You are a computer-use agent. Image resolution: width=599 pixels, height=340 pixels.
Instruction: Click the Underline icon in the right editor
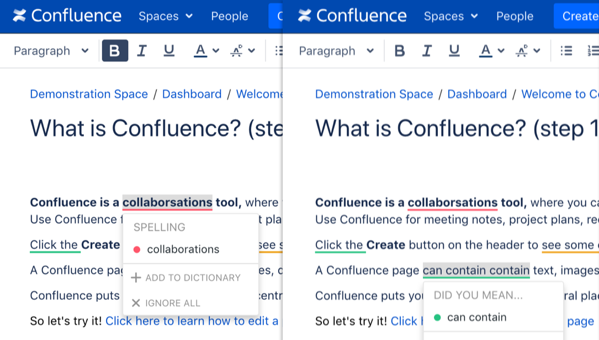coord(454,51)
